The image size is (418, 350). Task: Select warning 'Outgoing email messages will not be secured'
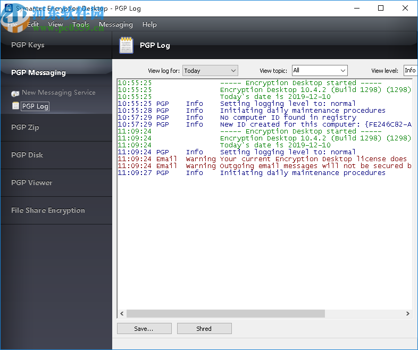[x=265, y=166]
